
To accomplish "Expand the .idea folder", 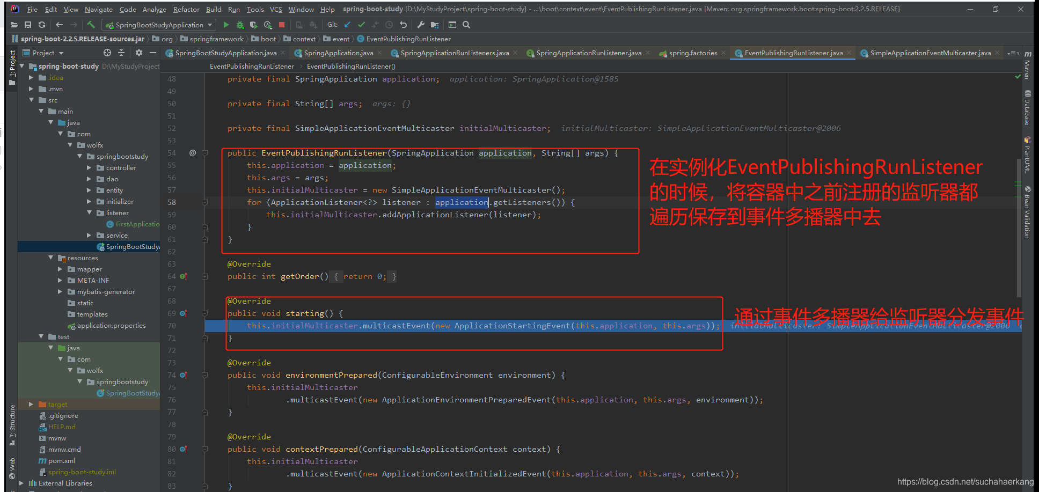I will (32, 77).
